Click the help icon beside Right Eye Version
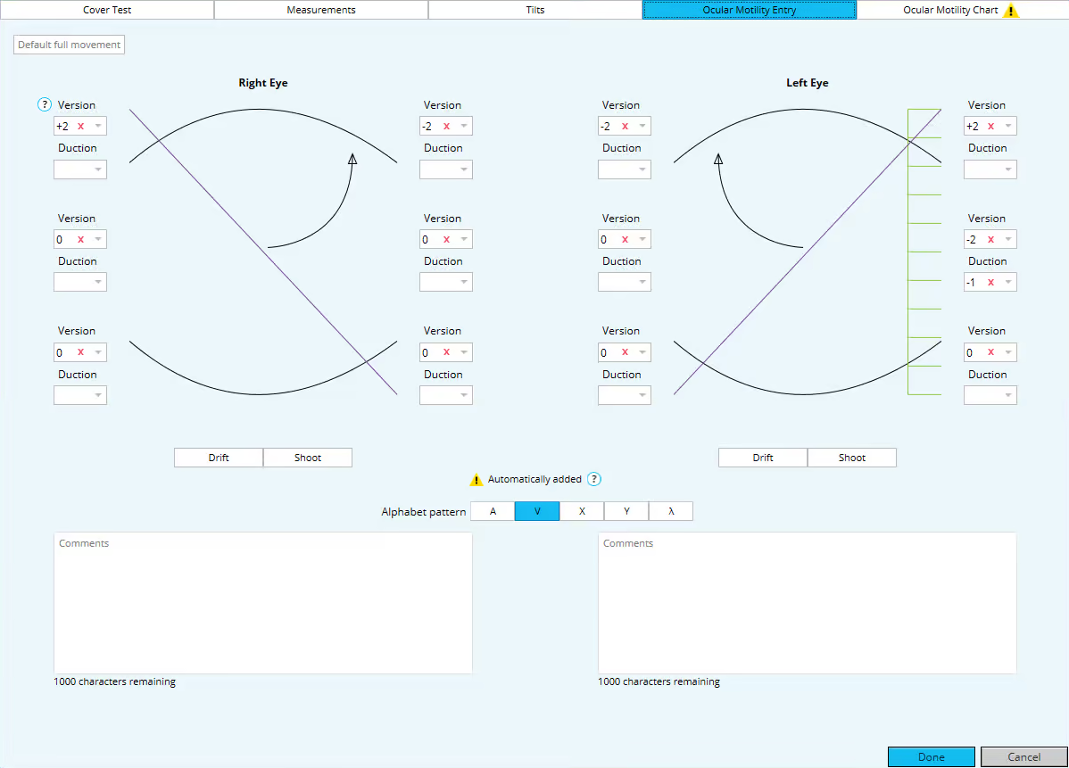Viewport: 1069px width, 768px height. pyautogui.click(x=45, y=105)
